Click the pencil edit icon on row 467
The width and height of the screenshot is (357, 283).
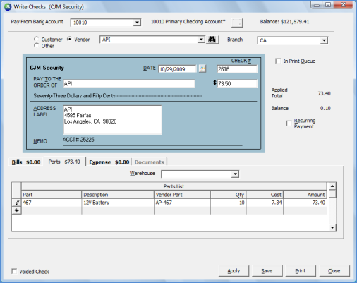click(x=17, y=203)
